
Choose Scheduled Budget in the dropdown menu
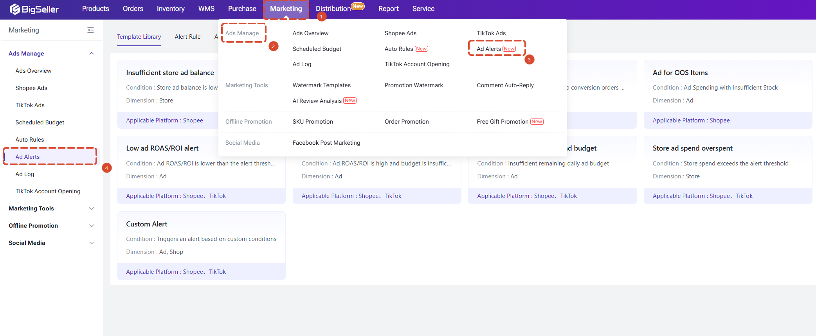point(317,49)
